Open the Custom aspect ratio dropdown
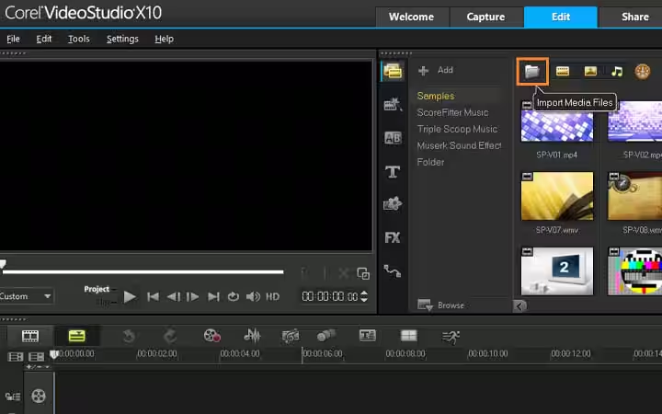The height and width of the screenshot is (414, 662). 27,296
